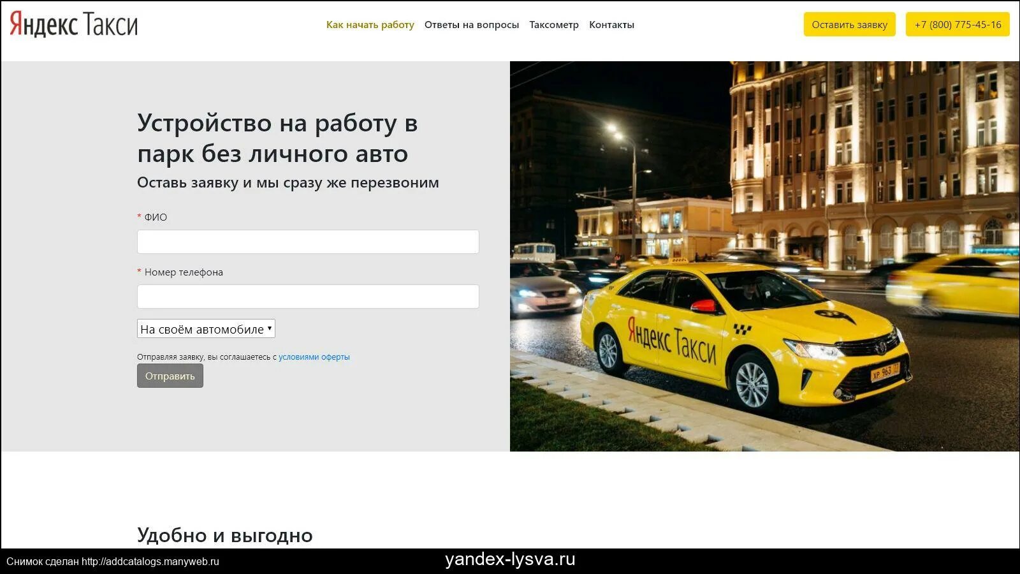The image size is (1020, 574).
Task: Submit the form with Отправить
Action: (x=170, y=376)
